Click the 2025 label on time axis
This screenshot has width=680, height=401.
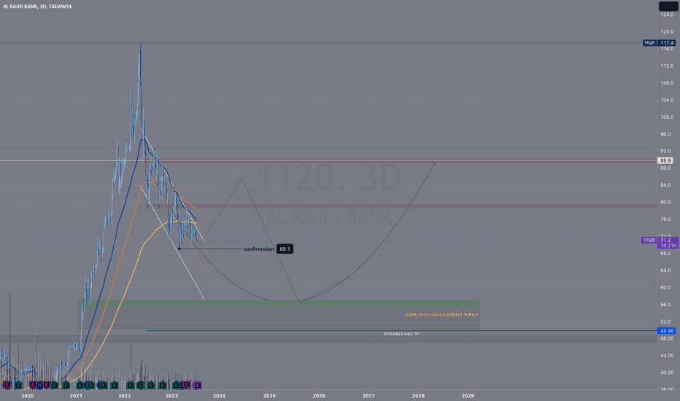(269, 396)
